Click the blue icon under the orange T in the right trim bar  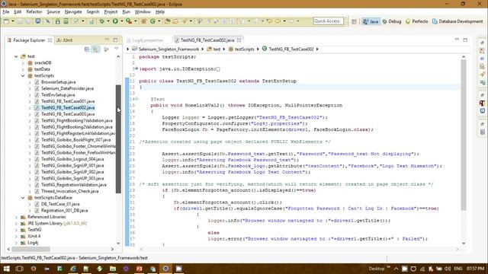(x=483, y=110)
